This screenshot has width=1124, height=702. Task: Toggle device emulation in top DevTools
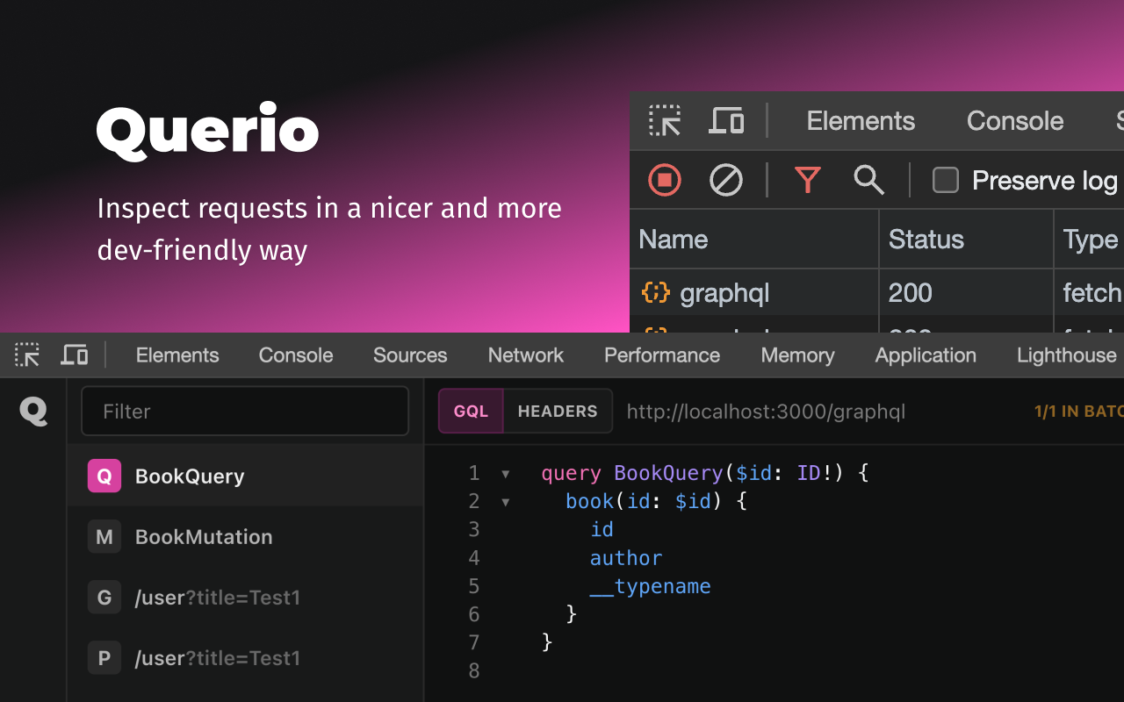coord(726,120)
